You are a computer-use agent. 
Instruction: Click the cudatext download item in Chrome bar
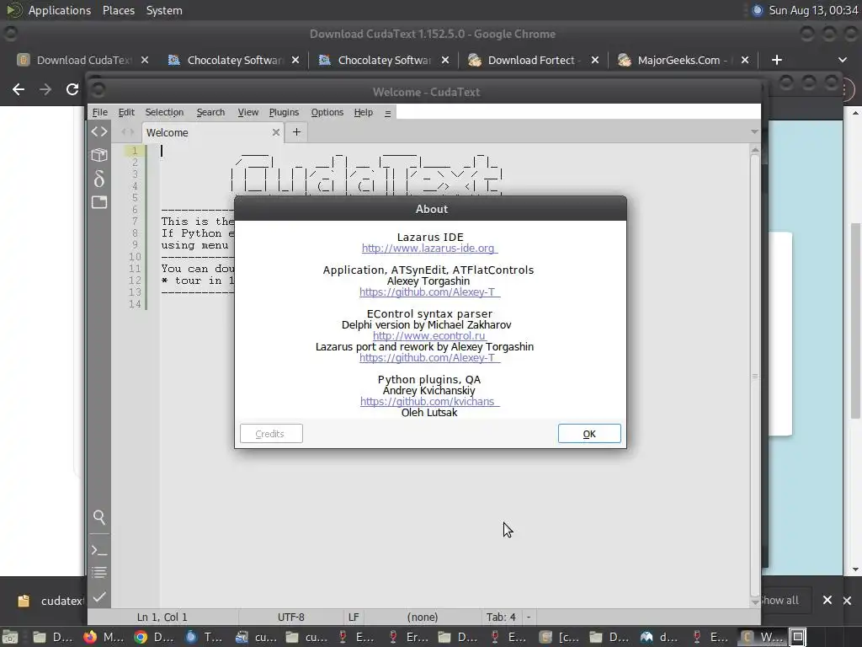click(x=50, y=601)
